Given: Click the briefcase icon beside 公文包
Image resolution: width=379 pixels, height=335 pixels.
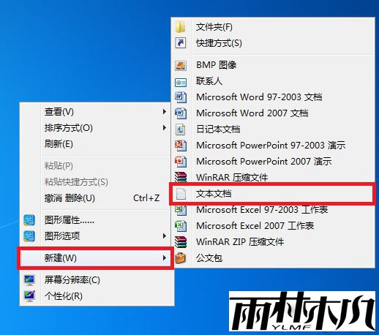Looking at the screenshot, I should pyautogui.click(x=181, y=258).
